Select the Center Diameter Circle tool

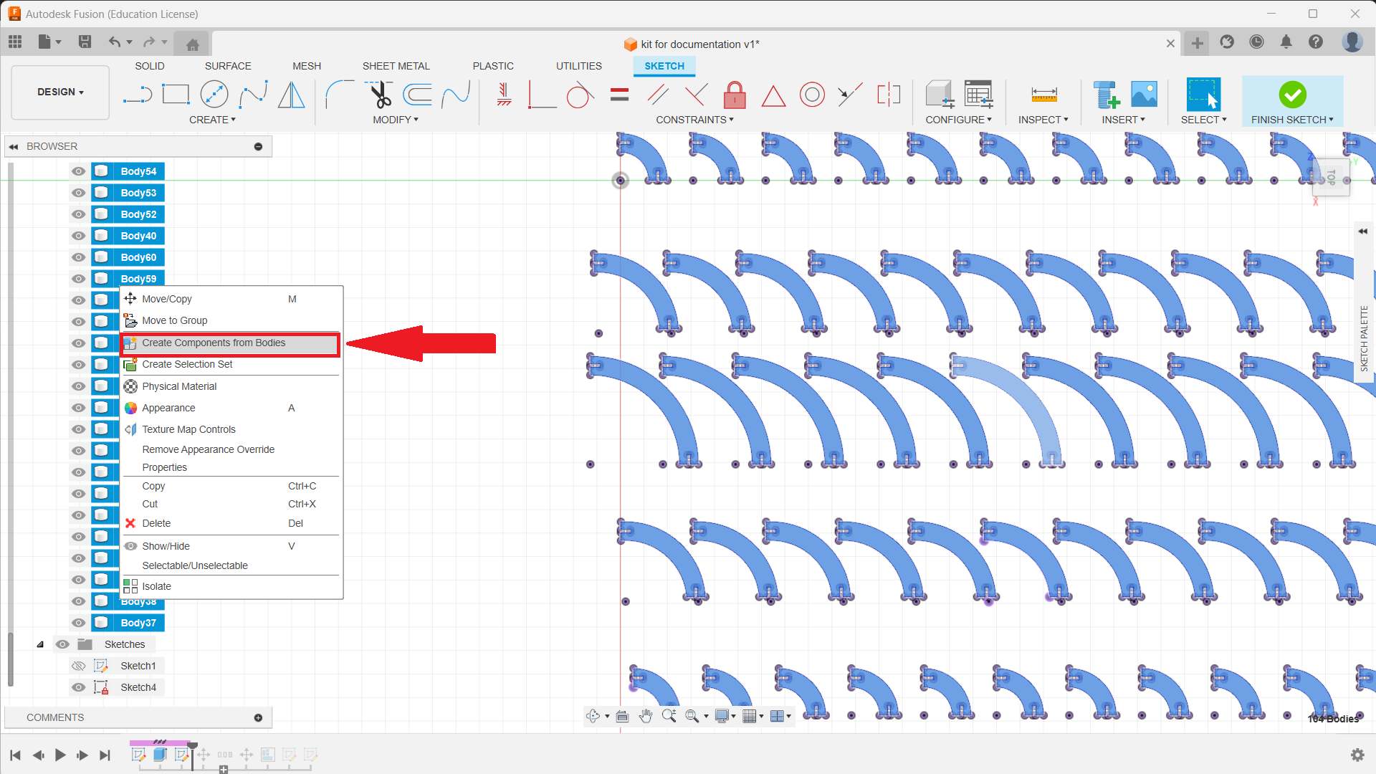(x=214, y=95)
